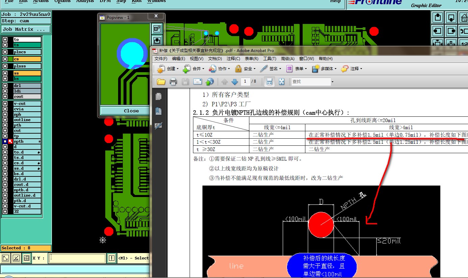
Task: Open the 帮助(H) menu in Acrobat
Action: [x=326, y=59]
